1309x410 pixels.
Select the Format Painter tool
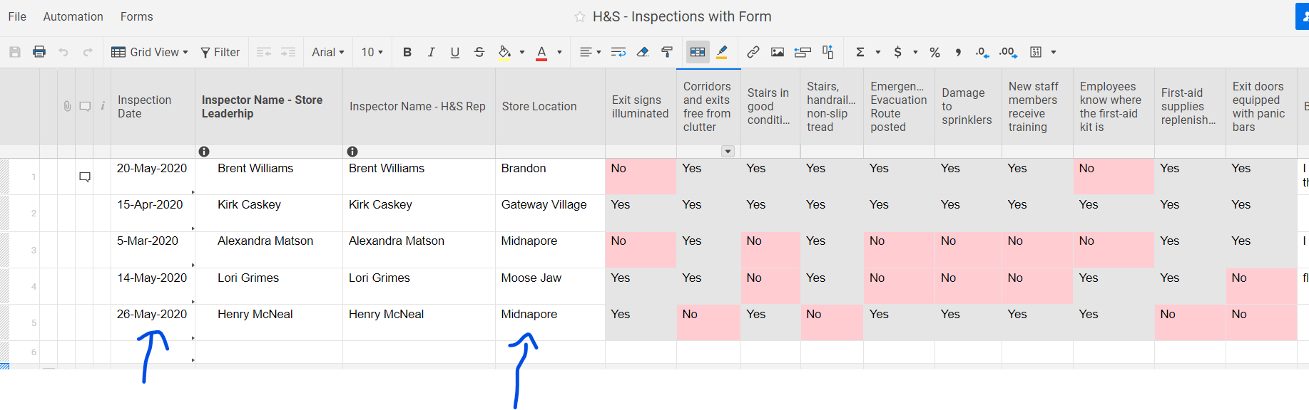(667, 52)
